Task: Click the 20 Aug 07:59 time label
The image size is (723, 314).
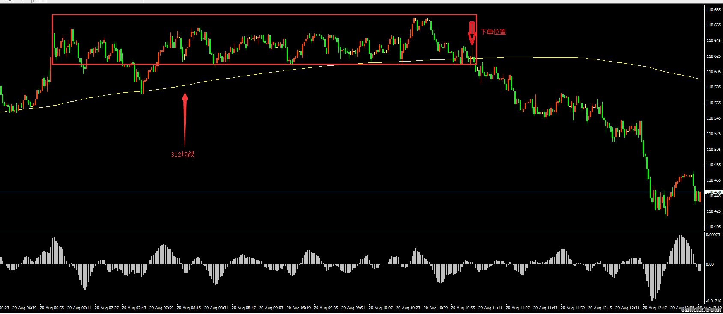Action: click(161, 308)
